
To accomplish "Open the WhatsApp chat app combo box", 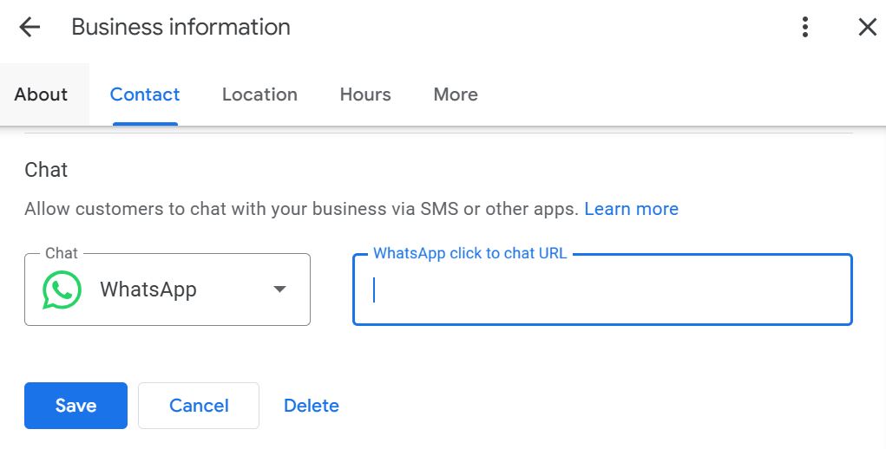I will pyautogui.click(x=167, y=290).
